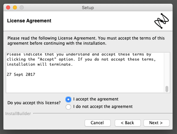Click the 'Setup' window title bar
The width and height of the screenshot is (177, 134).
tap(88, 8)
